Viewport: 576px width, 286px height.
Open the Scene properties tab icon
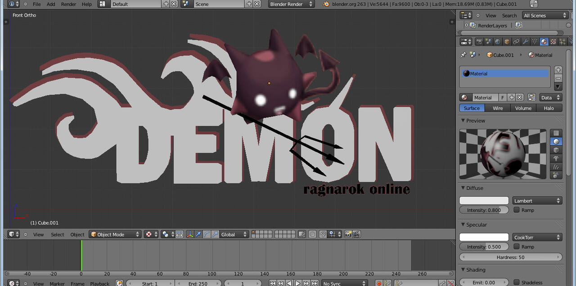coord(488,42)
